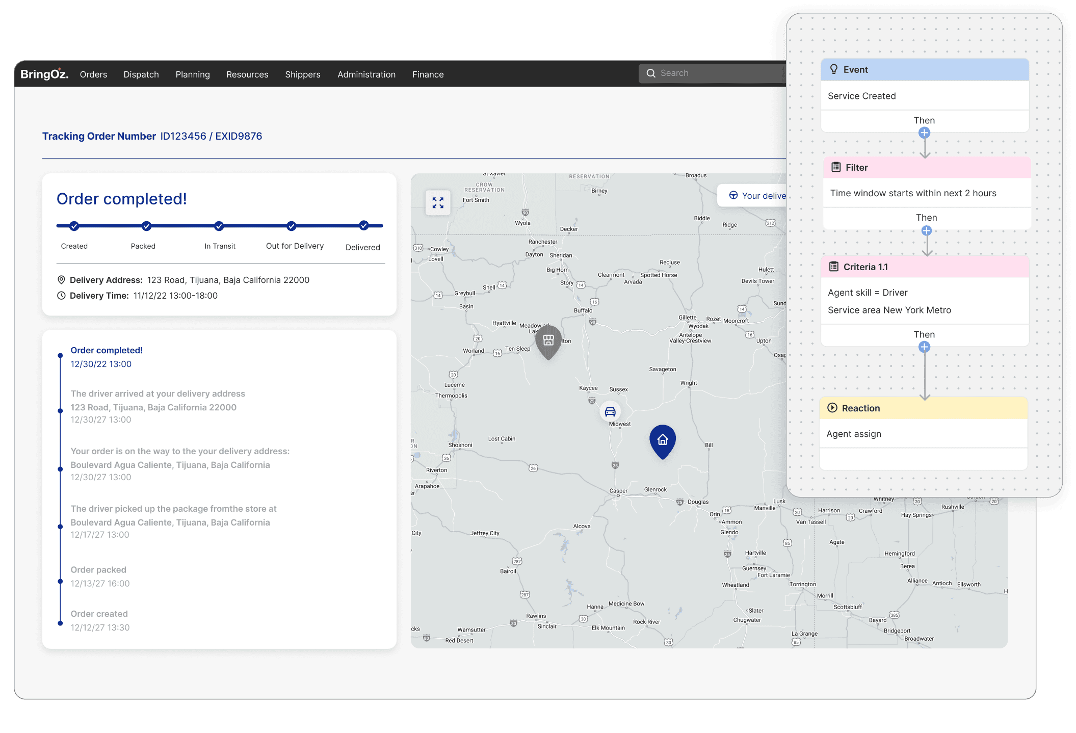
Task: Add a step after Criteria 1.1
Action: (x=924, y=347)
